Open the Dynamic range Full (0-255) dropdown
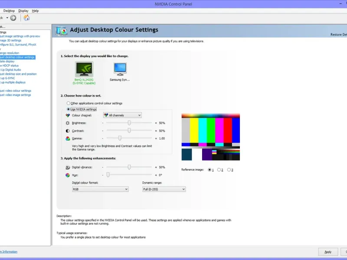347x260 pixels. 164,189
